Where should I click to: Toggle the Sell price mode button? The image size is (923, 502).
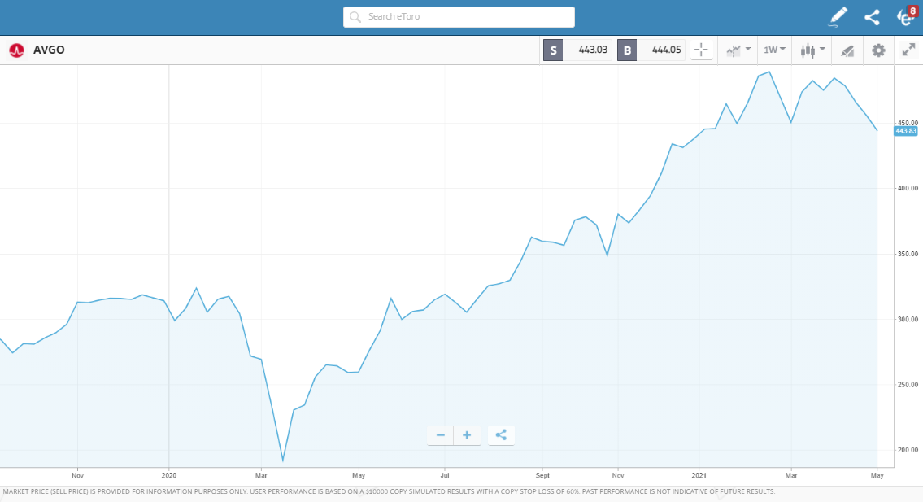click(x=553, y=50)
